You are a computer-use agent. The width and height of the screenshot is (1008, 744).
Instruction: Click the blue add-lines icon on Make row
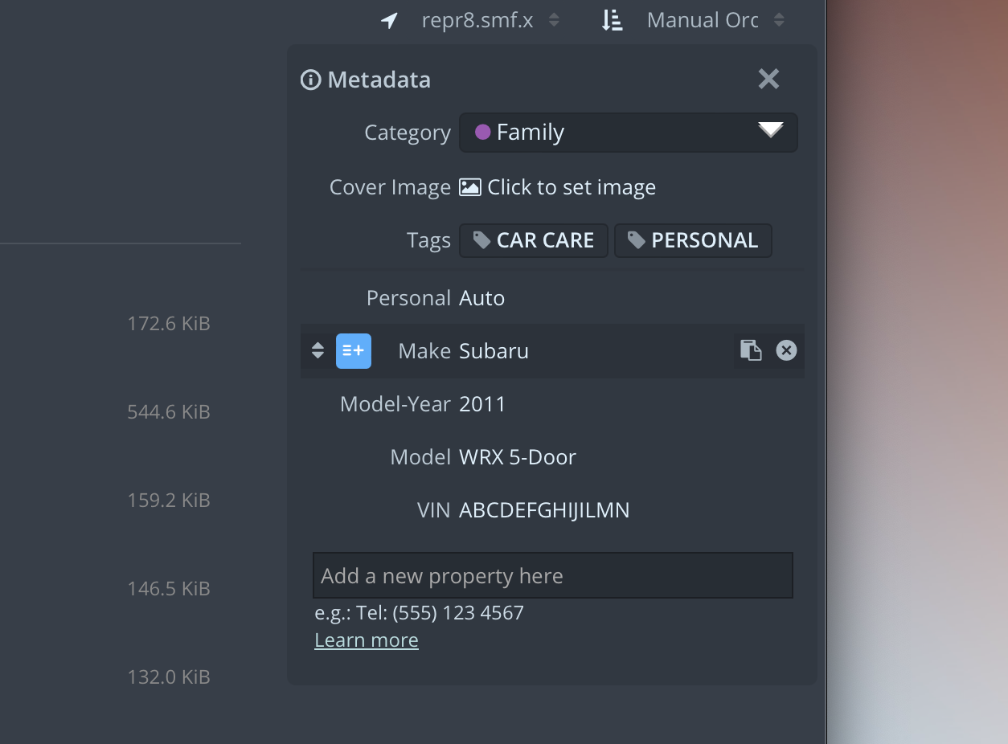coord(354,351)
